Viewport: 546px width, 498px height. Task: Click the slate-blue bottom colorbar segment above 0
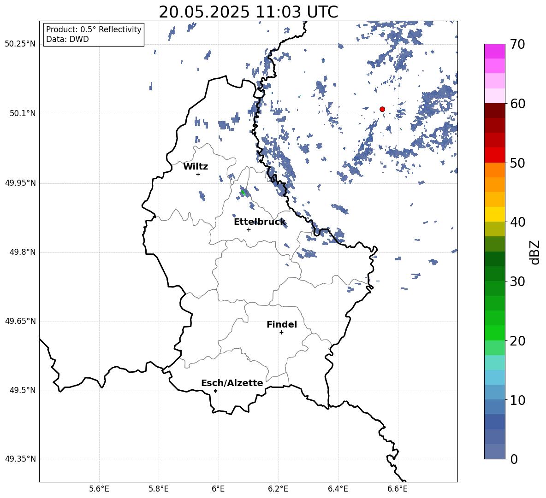[x=494, y=451]
